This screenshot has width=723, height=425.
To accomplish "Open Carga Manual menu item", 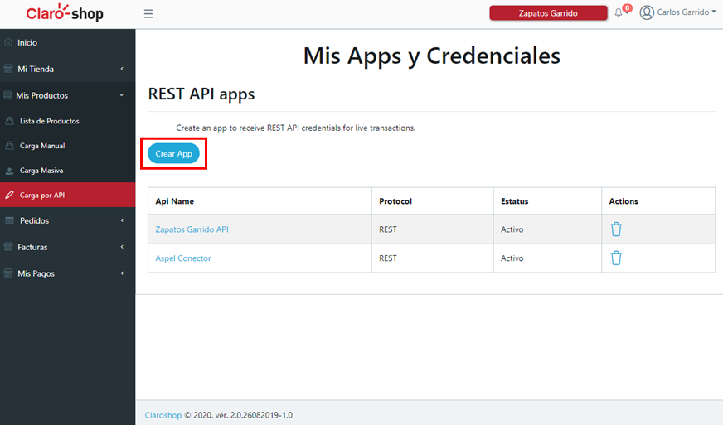I will point(68,146).
